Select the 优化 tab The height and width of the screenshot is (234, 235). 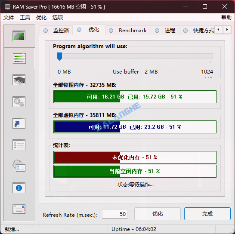(x=89, y=30)
